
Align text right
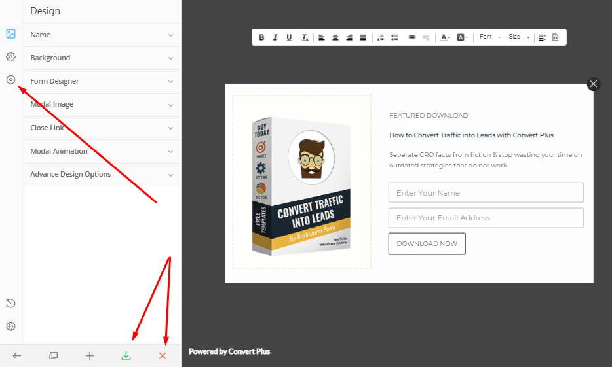[x=349, y=37]
